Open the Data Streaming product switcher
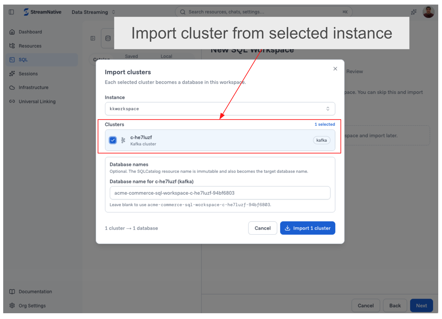Viewport: 442px width, 319px height. pos(93,12)
